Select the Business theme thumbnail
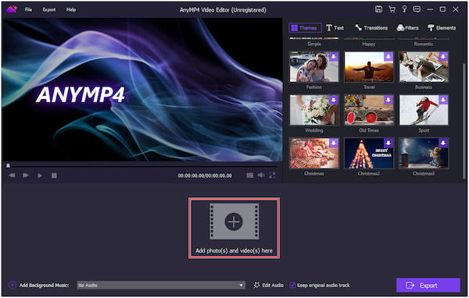Viewport: 469px width, 298px height. tap(424, 67)
